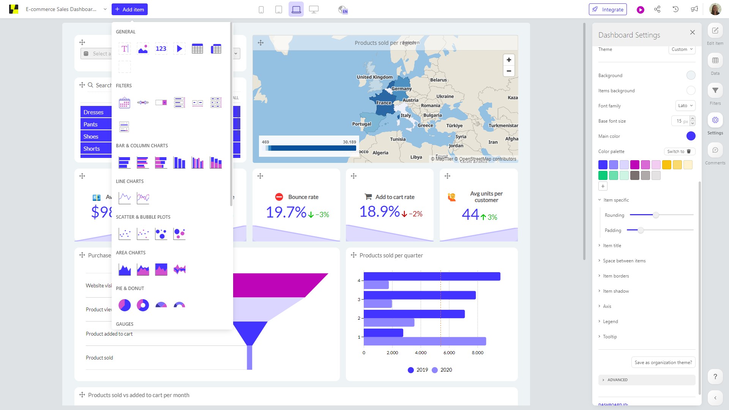Select the Range slider filter icon

[143, 102]
